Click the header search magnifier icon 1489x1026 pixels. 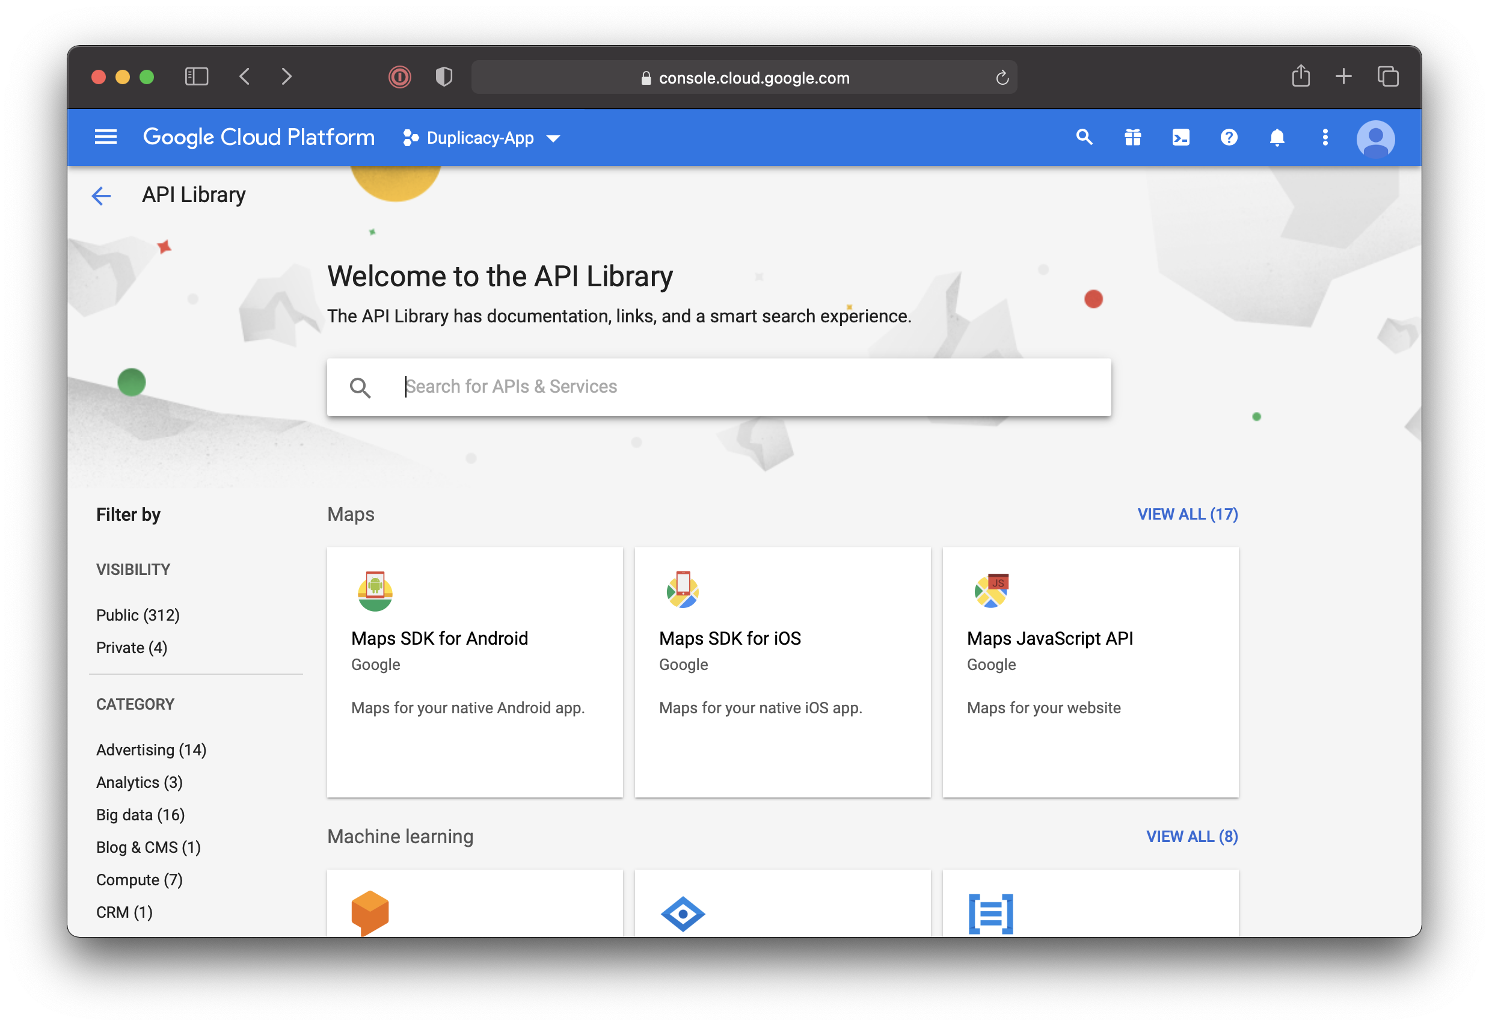tap(1084, 137)
